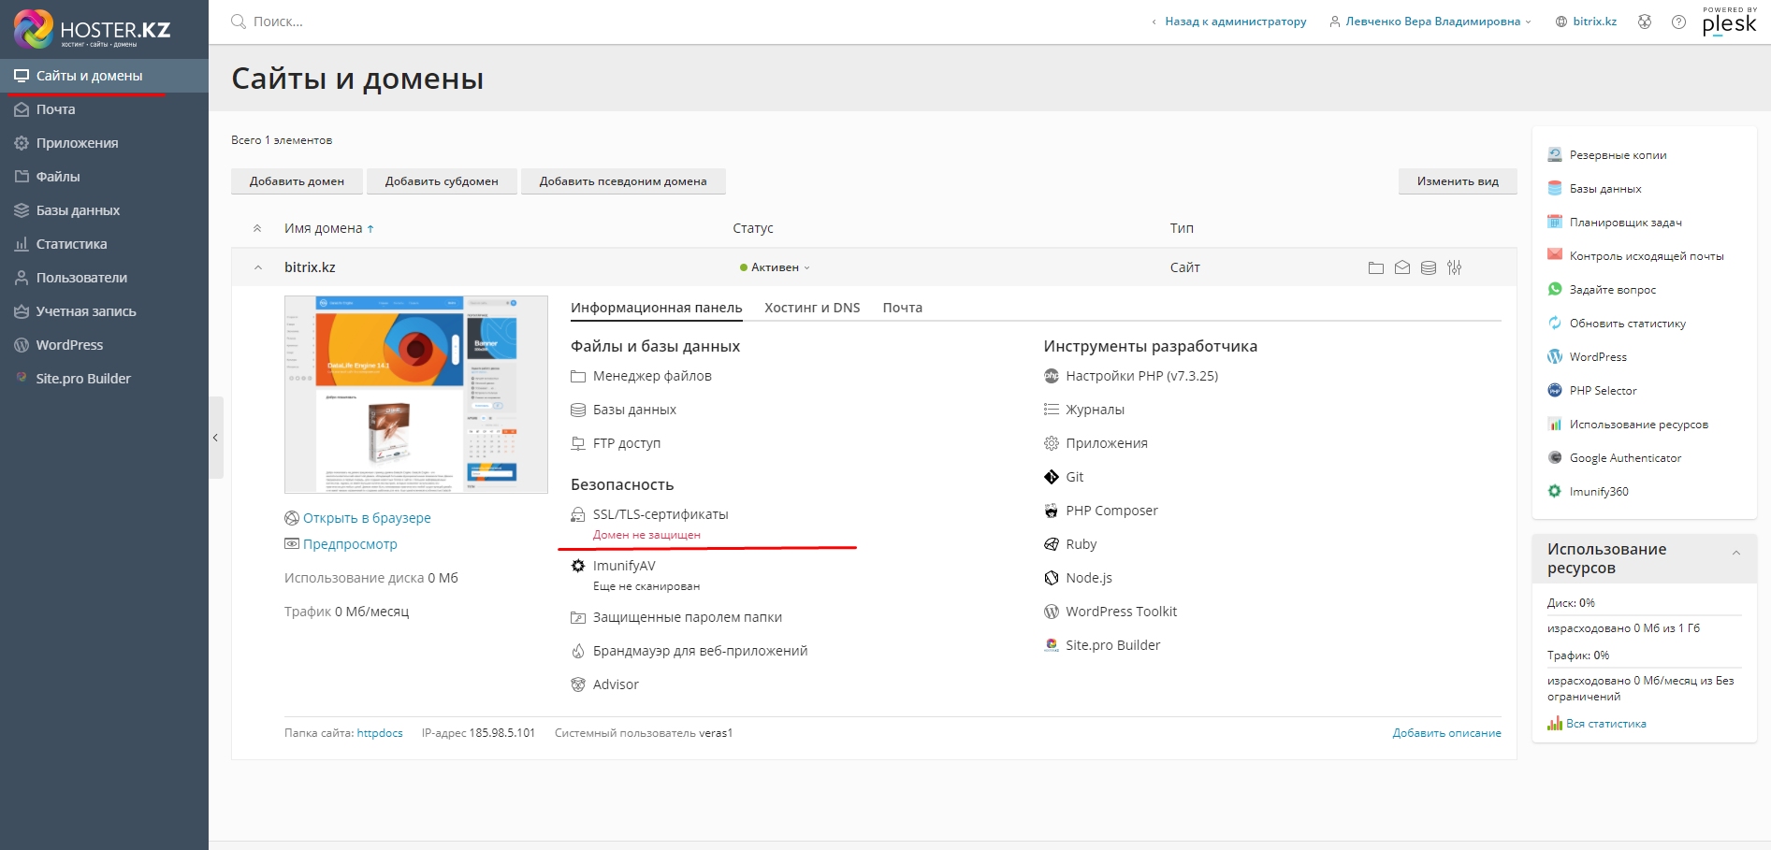Open Site.pro Builder under developer tools

(1112, 645)
